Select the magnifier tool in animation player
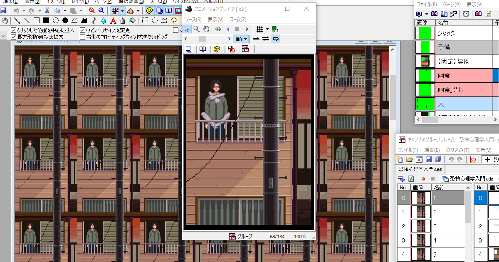This screenshot has height=262, width=499. pyautogui.click(x=196, y=29)
